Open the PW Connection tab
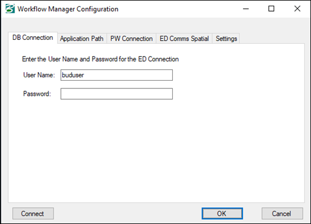 pyautogui.click(x=131, y=39)
